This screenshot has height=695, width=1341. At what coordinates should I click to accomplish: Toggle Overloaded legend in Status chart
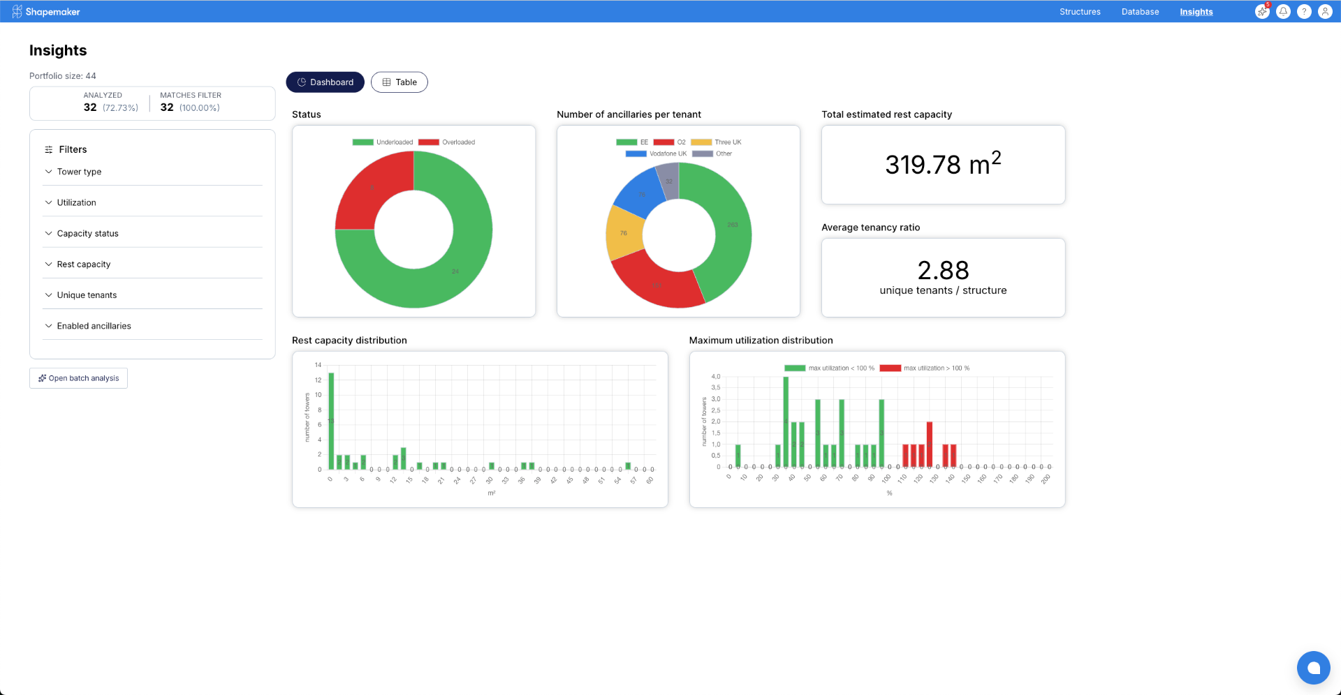click(447, 142)
